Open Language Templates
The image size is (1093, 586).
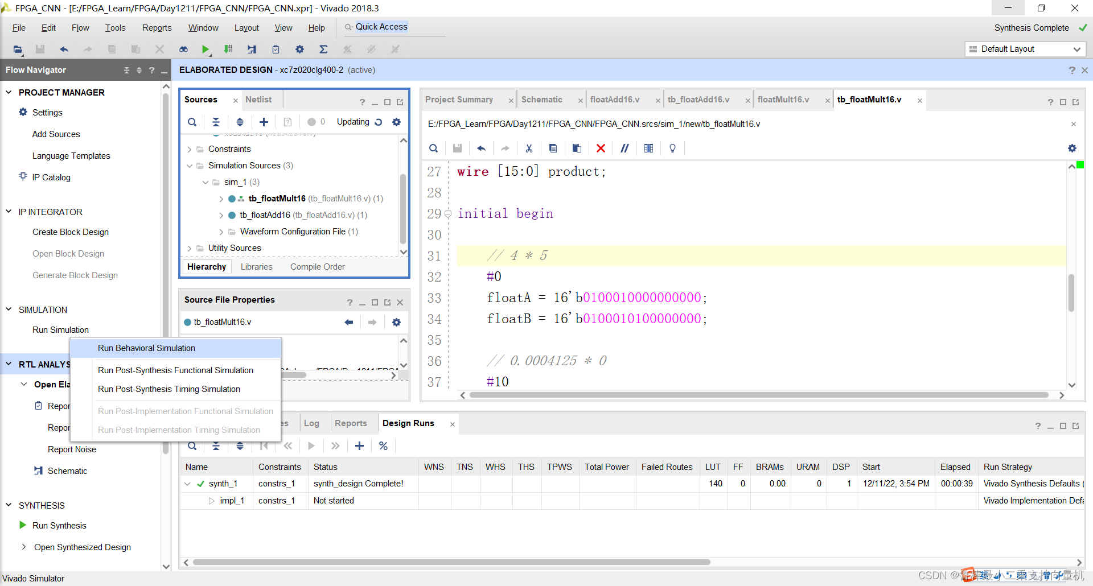[x=71, y=156]
